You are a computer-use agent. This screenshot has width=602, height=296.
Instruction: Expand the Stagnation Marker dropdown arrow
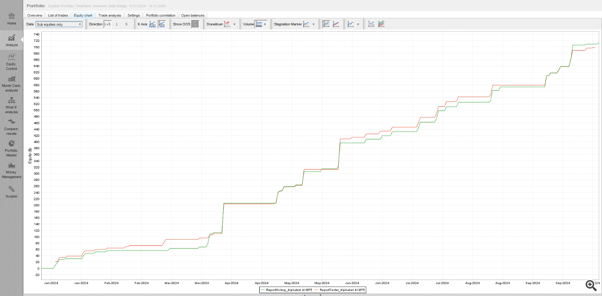(313, 24)
